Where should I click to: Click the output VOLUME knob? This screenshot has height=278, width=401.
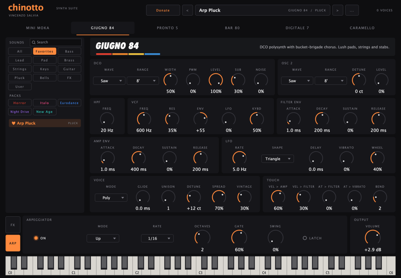tap(373, 237)
